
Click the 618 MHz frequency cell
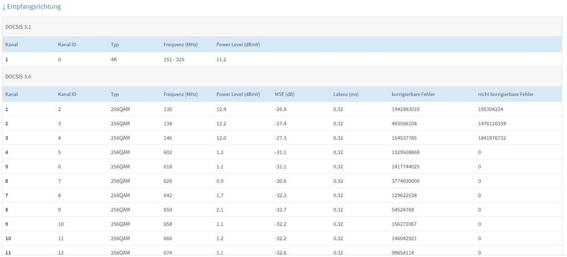pos(168,167)
